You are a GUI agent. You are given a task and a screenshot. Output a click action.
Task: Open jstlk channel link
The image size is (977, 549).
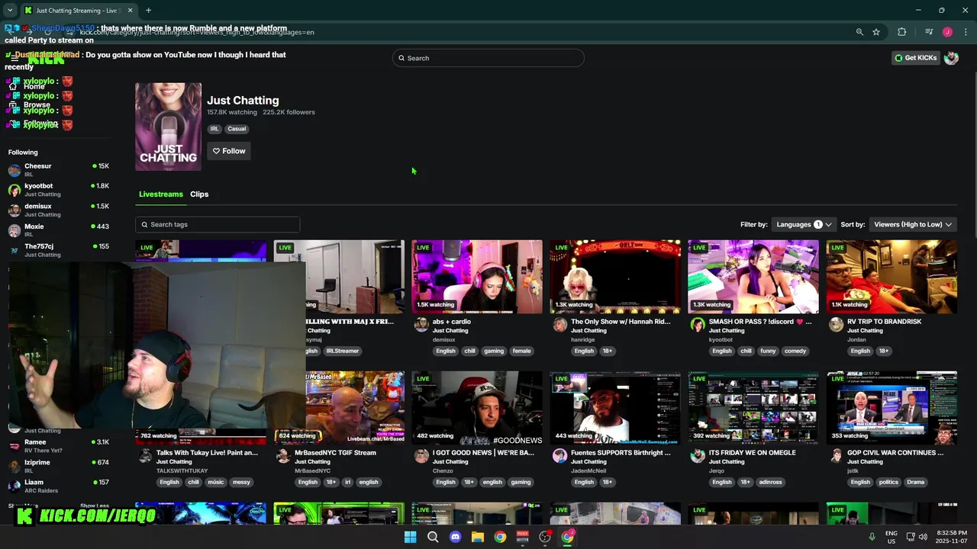click(853, 471)
